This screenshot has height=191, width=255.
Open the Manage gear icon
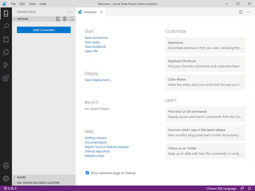point(6,179)
